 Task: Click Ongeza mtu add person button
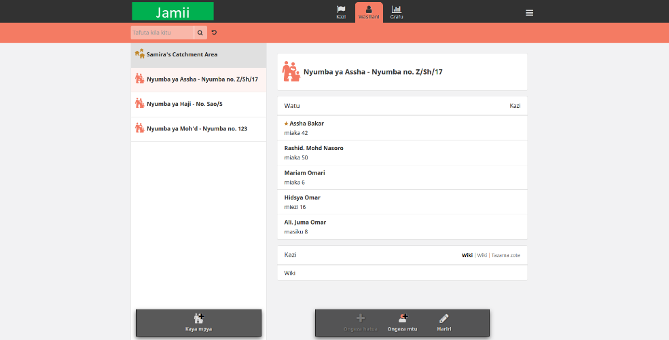tap(402, 323)
